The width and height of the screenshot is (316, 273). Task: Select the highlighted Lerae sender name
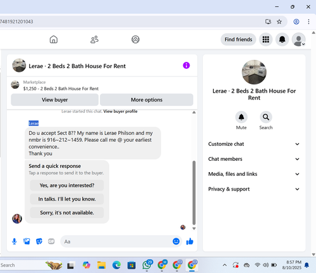click(33, 124)
